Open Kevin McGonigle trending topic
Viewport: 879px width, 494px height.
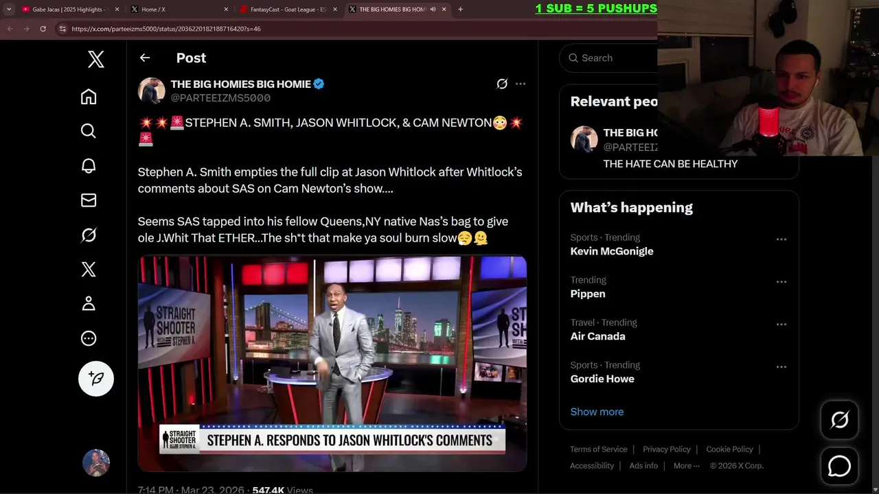612,251
